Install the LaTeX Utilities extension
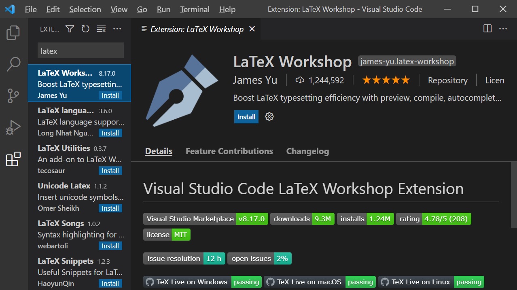Image resolution: width=517 pixels, height=290 pixels. [110, 171]
